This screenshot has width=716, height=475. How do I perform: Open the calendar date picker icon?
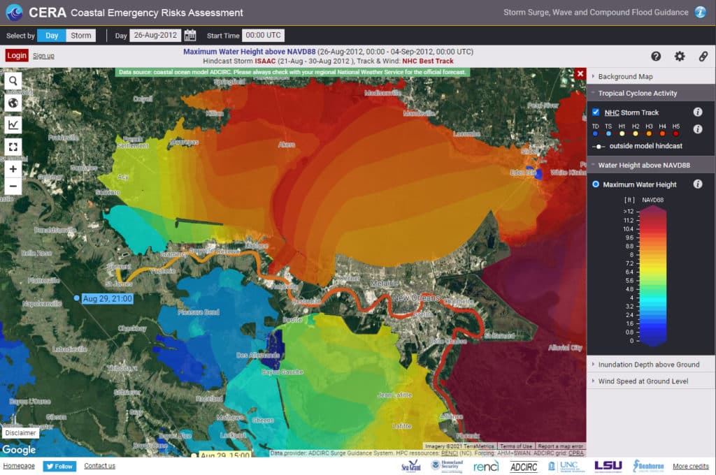click(190, 36)
